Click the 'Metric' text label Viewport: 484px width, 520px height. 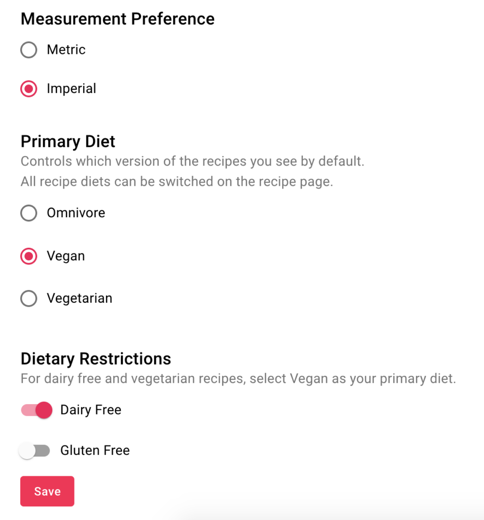coord(66,50)
